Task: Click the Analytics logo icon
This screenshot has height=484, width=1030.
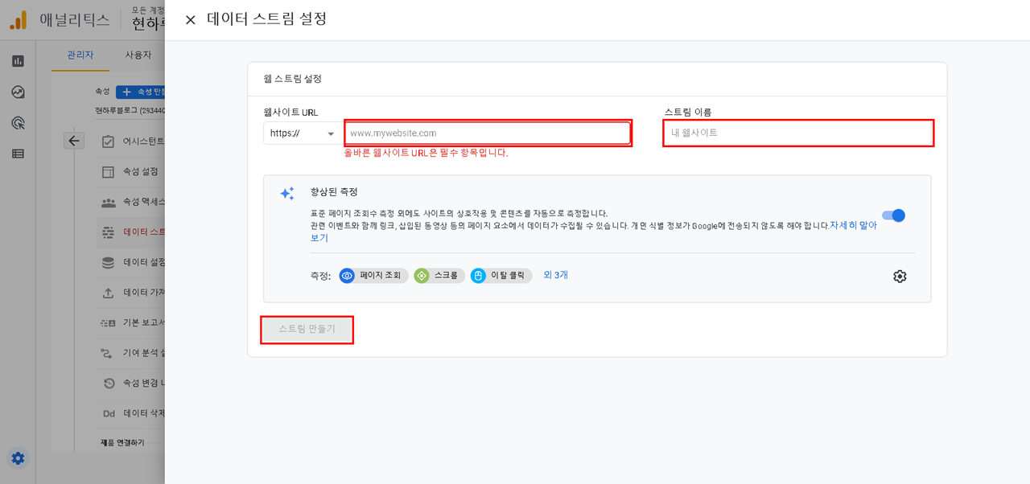Action: point(19,20)
